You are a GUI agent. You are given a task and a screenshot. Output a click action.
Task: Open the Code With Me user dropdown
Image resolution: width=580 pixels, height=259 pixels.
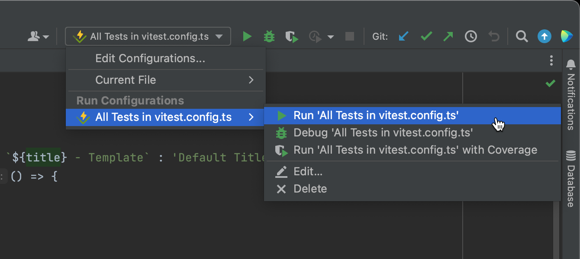click(38, 37)
